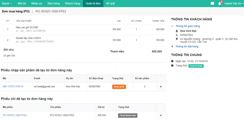
Task: Open the PO-161021-1500-FFE2 voucher link
Action: pos(15,115)
